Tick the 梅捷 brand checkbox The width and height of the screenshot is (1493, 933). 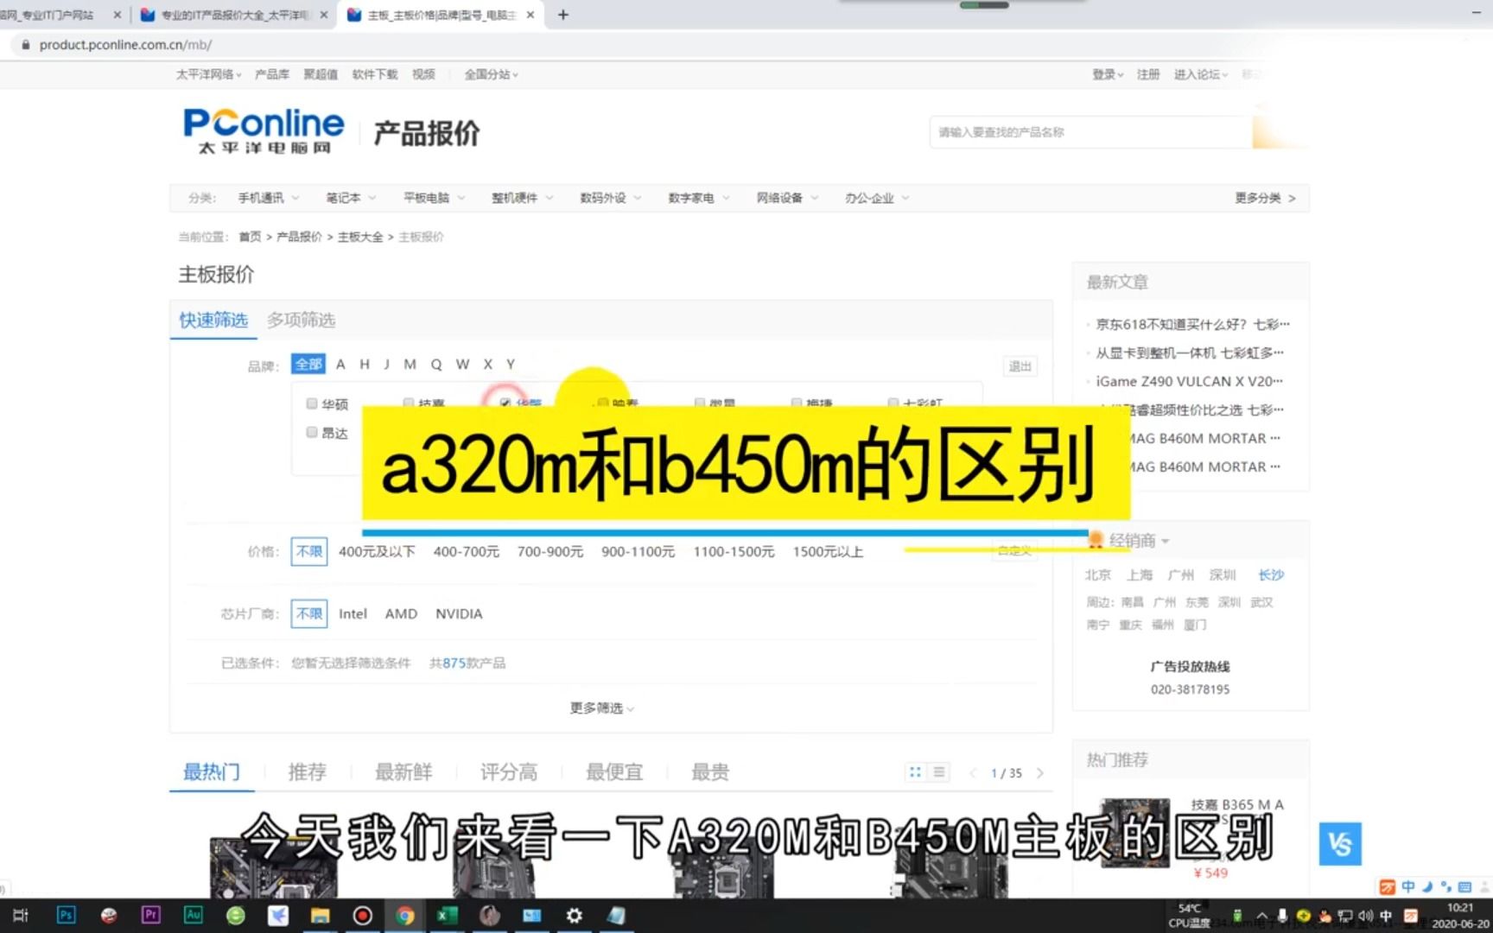point(797,403)
